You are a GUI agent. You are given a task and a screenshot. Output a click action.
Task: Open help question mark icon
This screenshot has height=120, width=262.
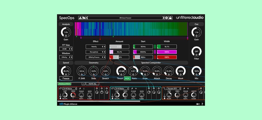[202, 104]
